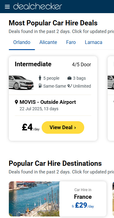
Task: Click the suitcase icon beside 3 bags
Action: 69,78
